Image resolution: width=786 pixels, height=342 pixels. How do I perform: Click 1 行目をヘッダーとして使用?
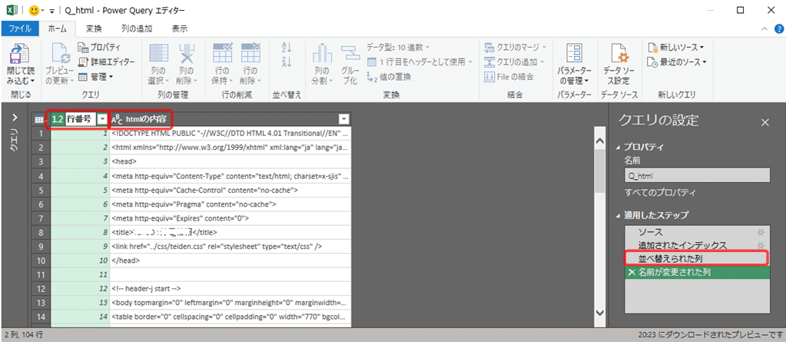[420, 62]
